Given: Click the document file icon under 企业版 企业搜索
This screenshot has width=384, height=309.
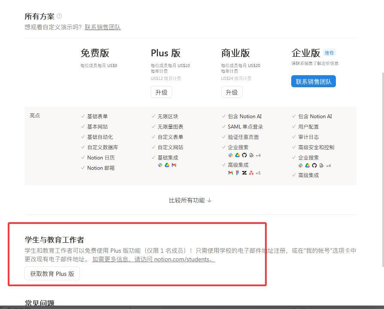Looking at the screenshot, I should (x=322, y=165).
